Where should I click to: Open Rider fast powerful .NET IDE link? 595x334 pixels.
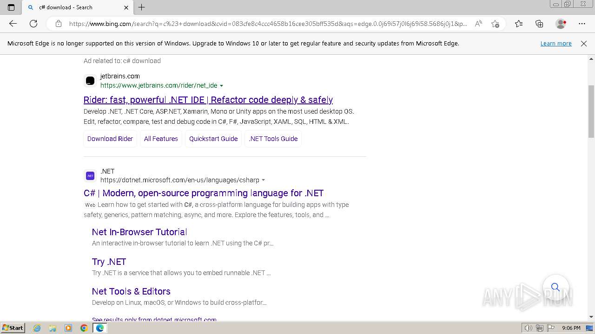pyautogui.click(x=208, y=100)
